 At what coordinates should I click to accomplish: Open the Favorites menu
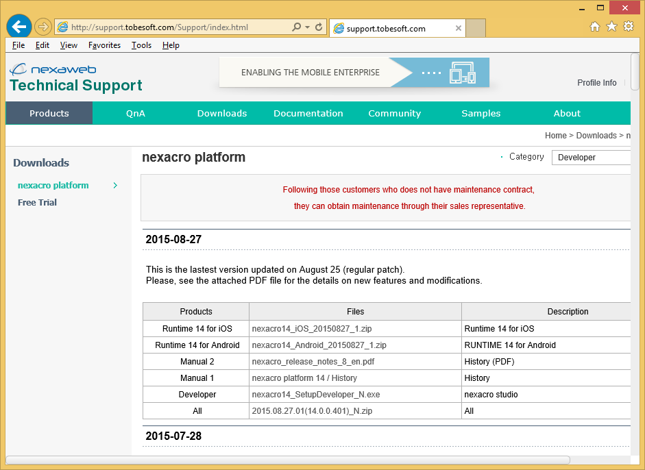coord(104,45)
